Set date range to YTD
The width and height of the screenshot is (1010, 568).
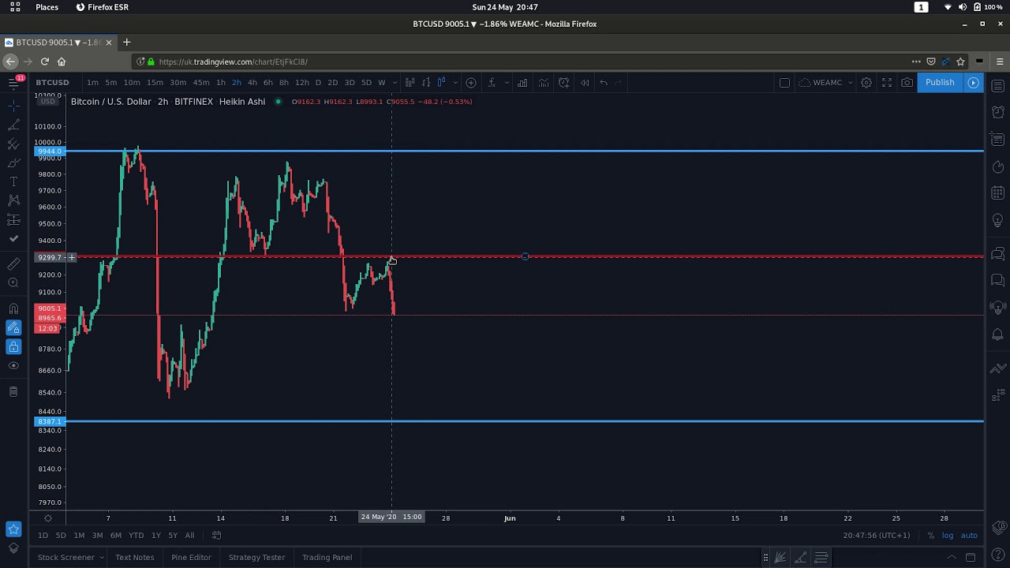[137, 535]
